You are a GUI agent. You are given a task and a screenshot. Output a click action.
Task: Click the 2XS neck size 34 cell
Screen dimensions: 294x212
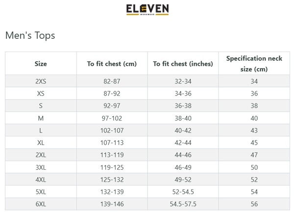[x=254, y=81]
